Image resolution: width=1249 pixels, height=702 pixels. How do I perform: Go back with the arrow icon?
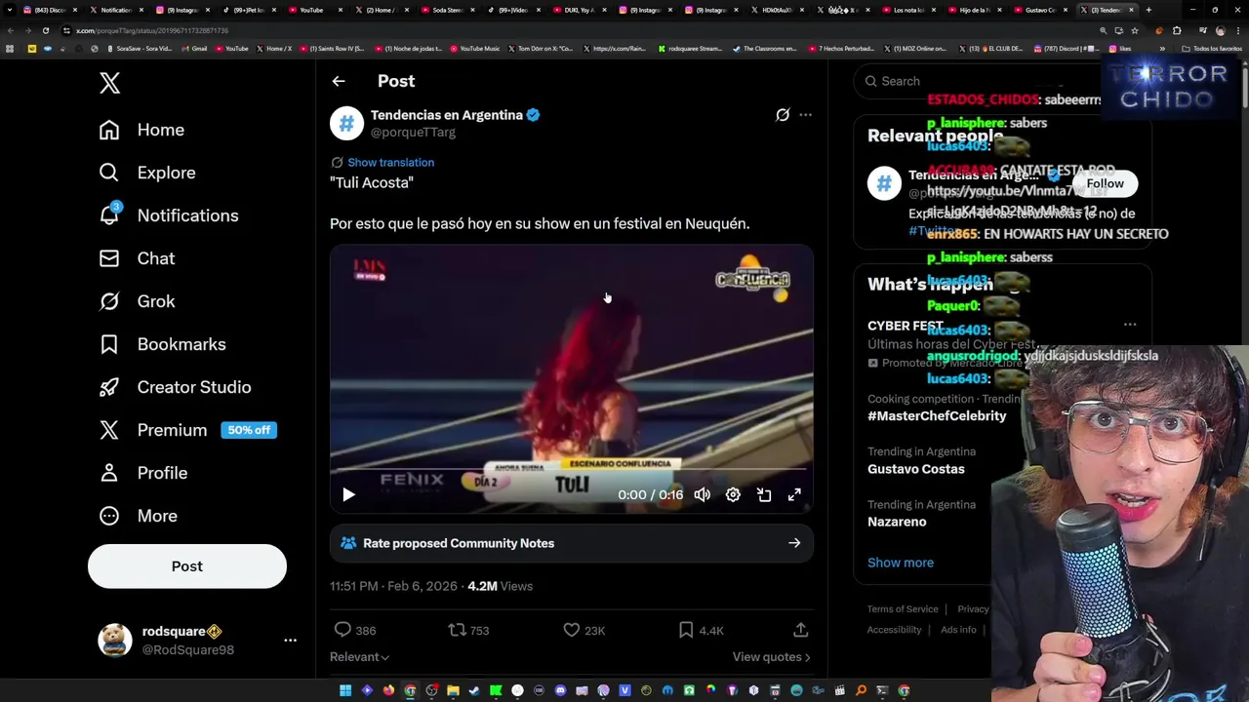(x=339, y=81)
